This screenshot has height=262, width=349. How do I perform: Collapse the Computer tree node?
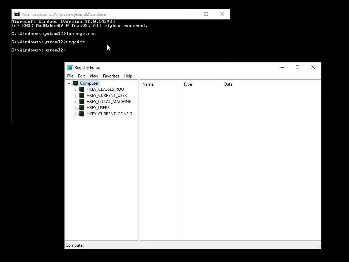point(69,83)
